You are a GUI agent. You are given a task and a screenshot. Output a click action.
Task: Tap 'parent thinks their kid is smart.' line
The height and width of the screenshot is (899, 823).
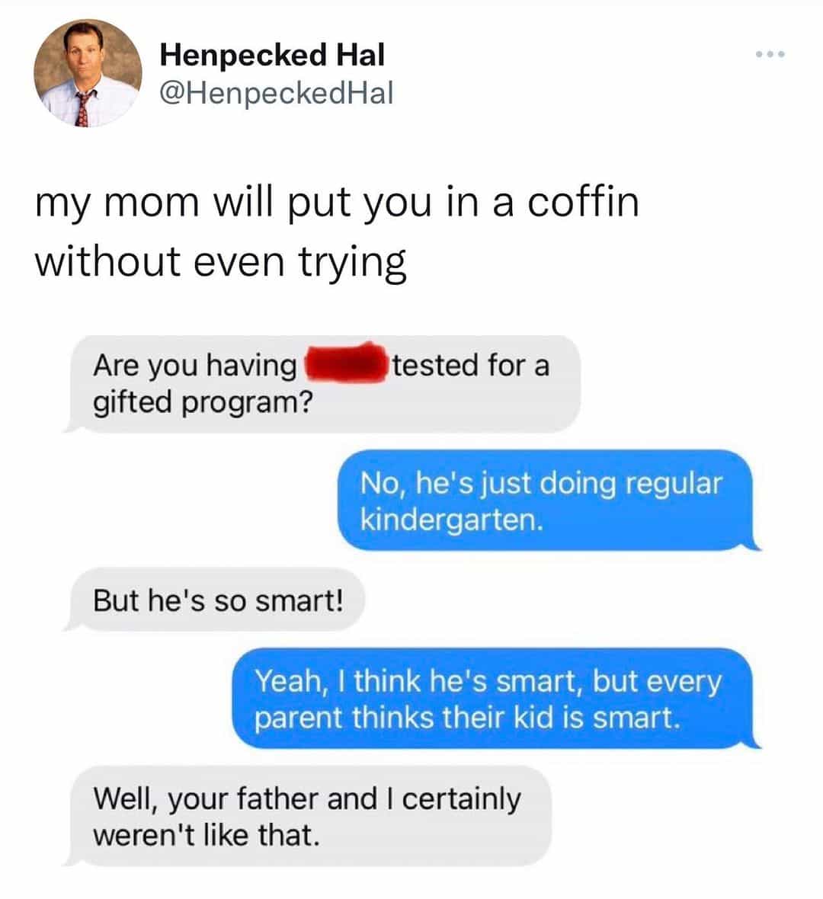pos(467,718)
